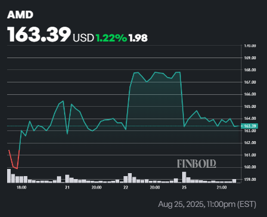The height and width of the screenshot is (217, 267).
Task: Click the 18:00 time axis label
Action: pos(21,187)
